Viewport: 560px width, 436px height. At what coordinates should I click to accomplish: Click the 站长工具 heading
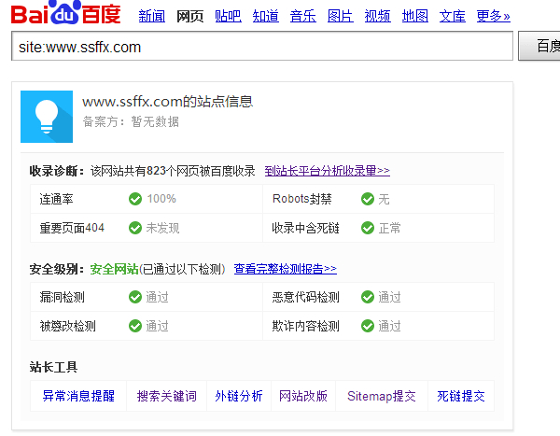(x=53, y=367)
